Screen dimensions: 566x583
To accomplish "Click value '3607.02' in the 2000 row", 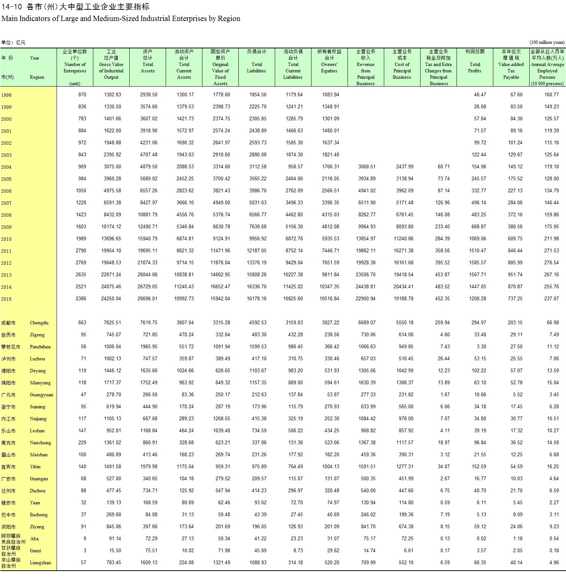I will 149,119.
